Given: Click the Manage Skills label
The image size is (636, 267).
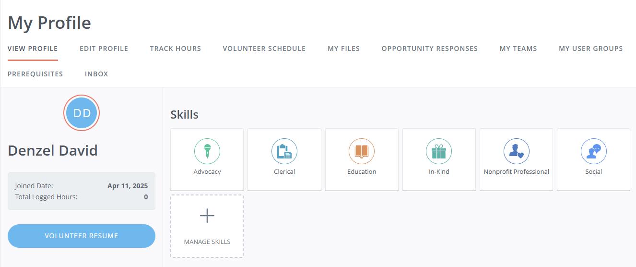Looking at the screenshot, I should pyautogui.click(x=207, y=242).
